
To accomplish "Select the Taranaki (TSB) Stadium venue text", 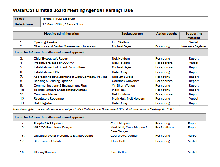I will [58, 19].
